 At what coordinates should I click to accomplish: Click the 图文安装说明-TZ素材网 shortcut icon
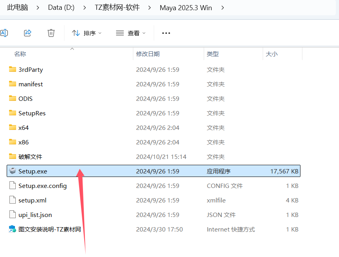[x=13, y=229]
